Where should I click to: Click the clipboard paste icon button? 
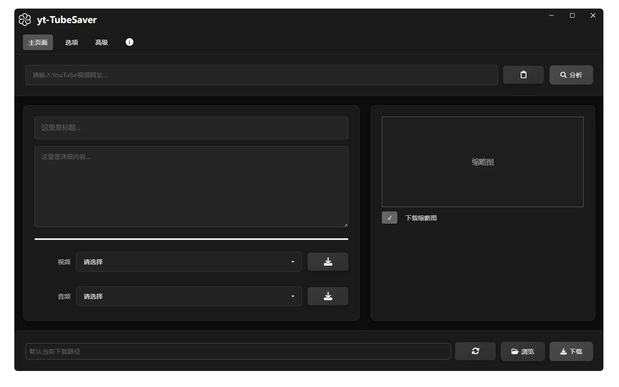(523, 75)
